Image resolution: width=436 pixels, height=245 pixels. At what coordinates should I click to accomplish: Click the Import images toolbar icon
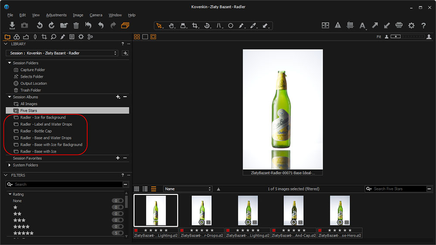coord(12,26)
